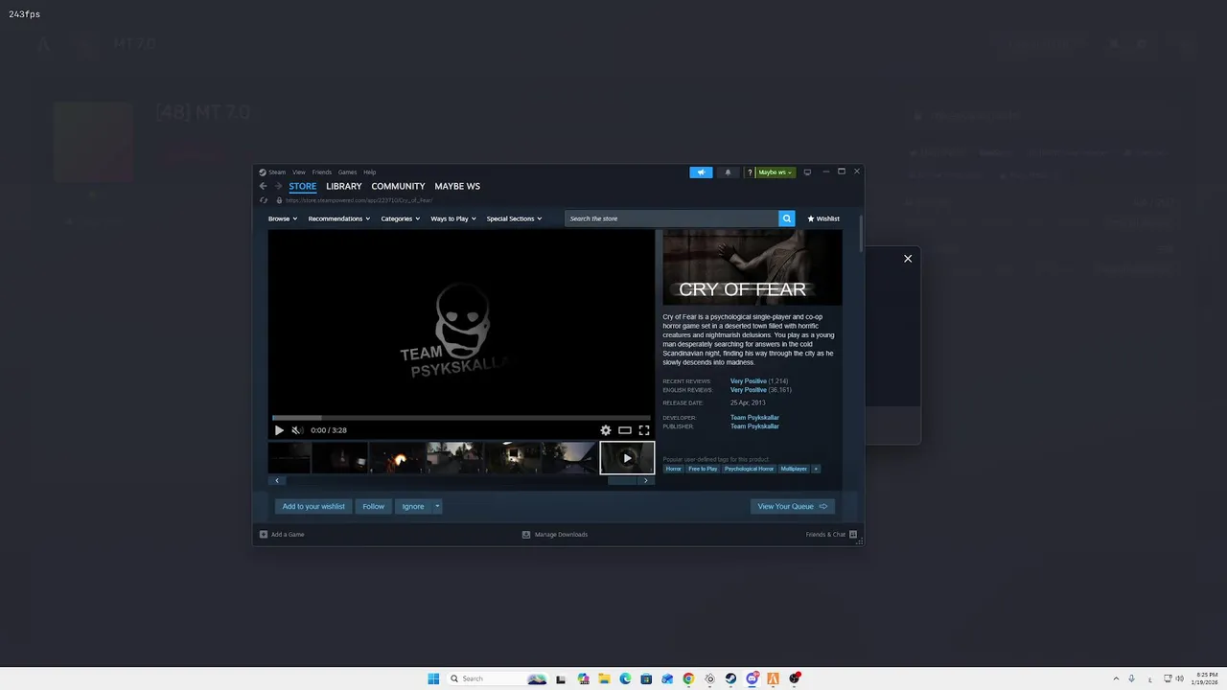Open the Steam announcements megaphone button

702,172
